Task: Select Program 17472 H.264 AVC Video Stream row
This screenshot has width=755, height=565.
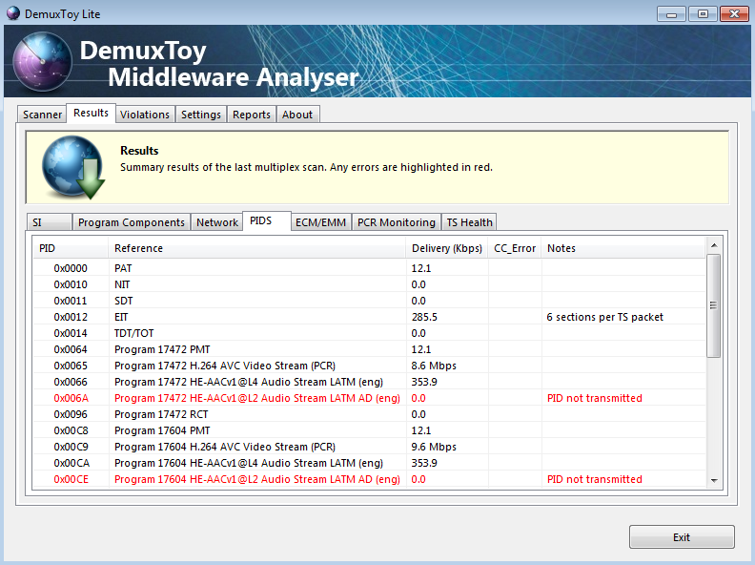Action: click(x=369, y=366)
